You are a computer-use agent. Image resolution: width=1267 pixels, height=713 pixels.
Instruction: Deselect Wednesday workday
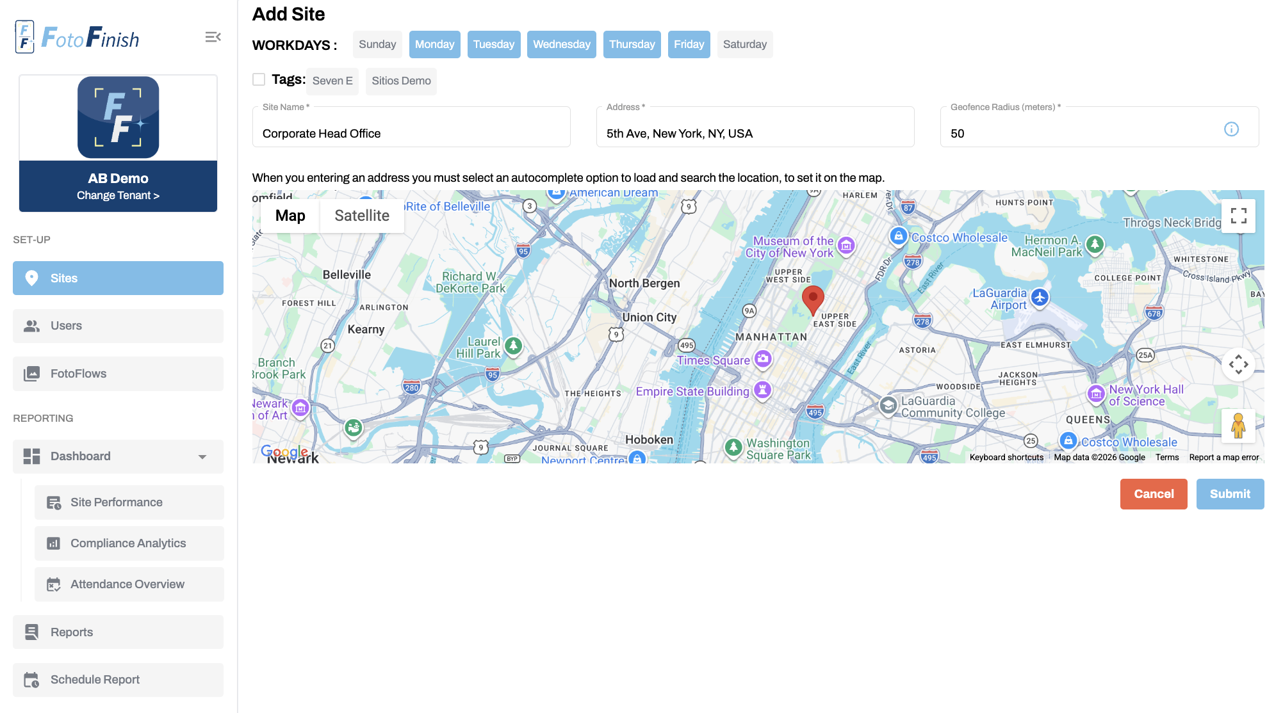[x=561, y=45]
